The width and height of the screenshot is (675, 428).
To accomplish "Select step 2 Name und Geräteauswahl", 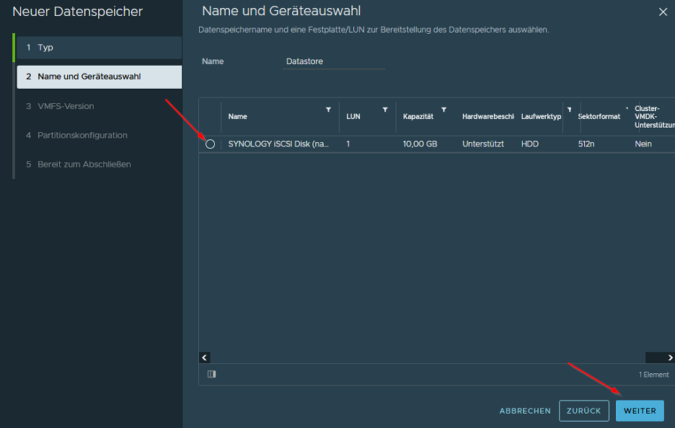I will [x=99, y=77].
